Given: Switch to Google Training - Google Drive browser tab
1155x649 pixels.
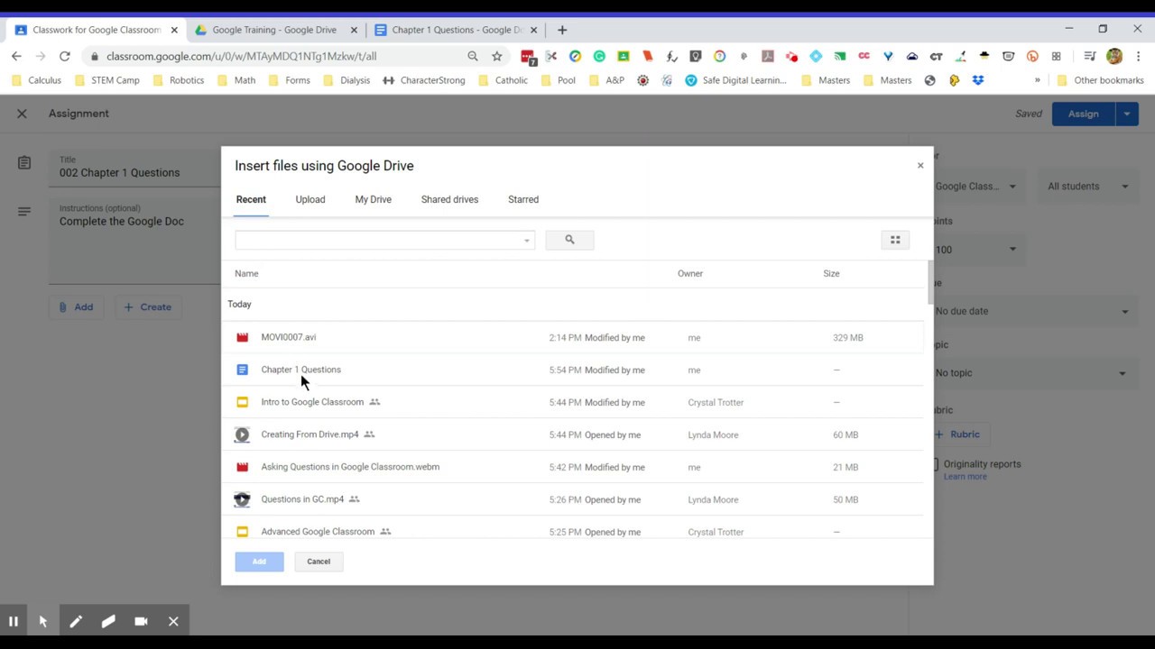Looking at the screenshot, I should click(x=274, y=30).
